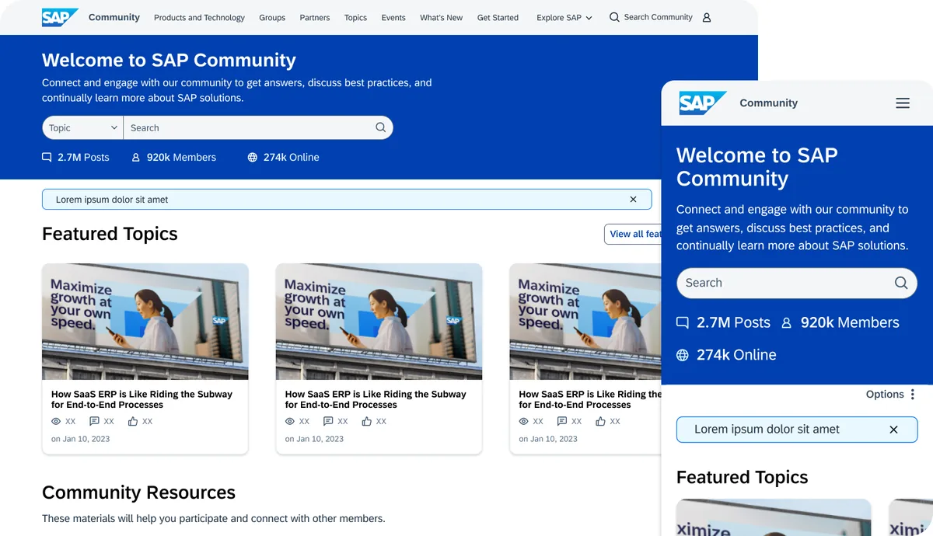The height and width of the screenshot is (536, 933).
Task: Click third featured topic billboard image
Action: 585,322
